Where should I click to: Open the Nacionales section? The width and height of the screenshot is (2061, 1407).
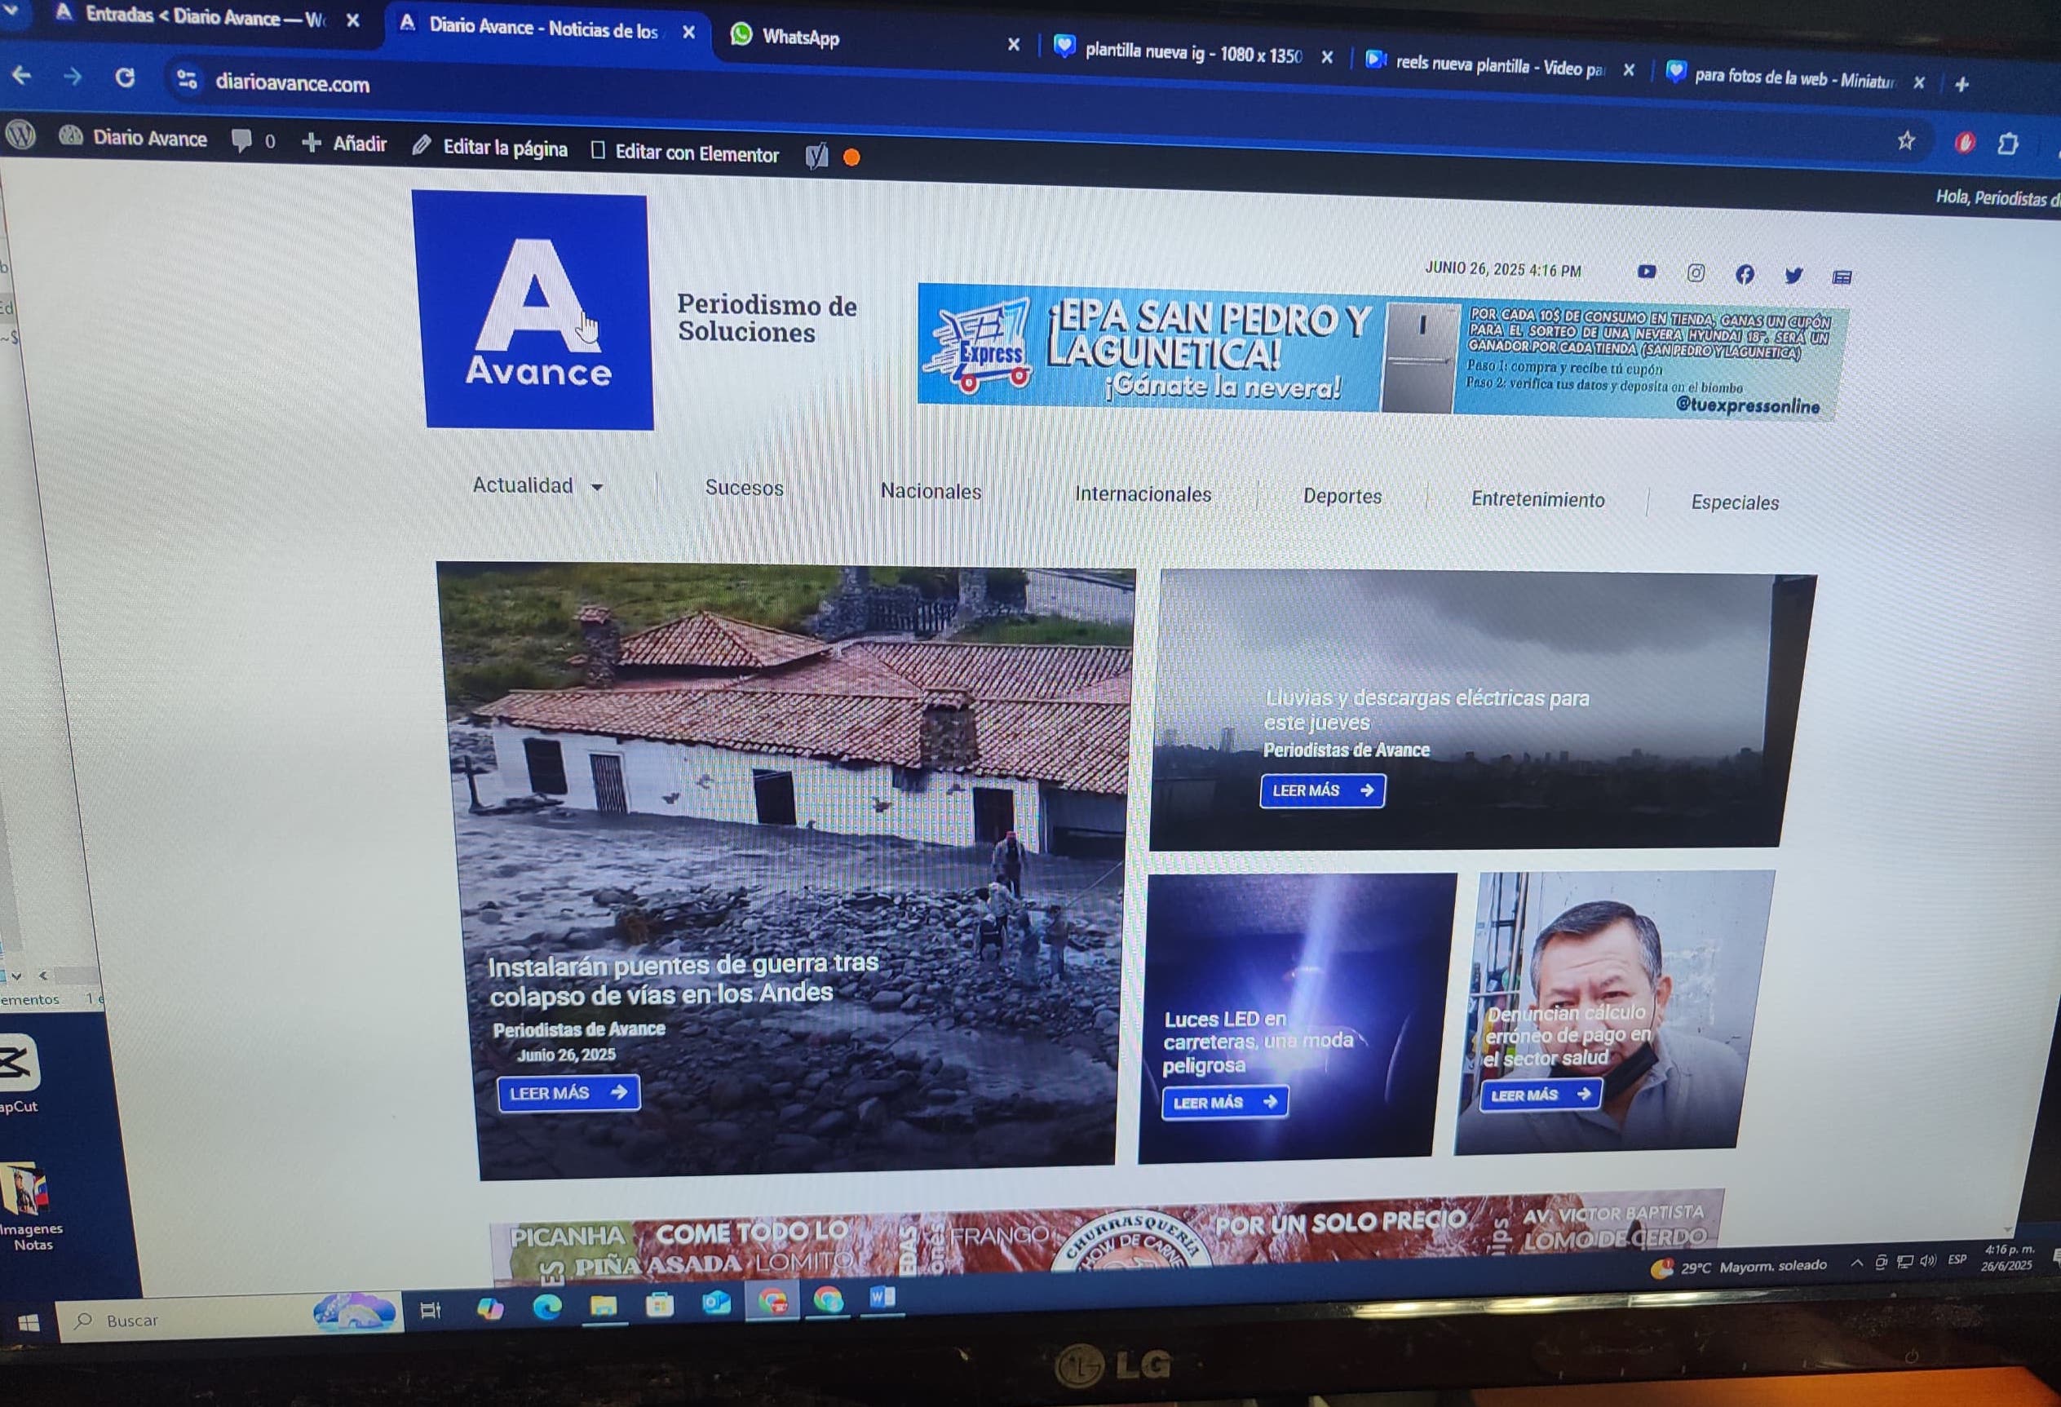pyautogui.click(x=931, y=492)
